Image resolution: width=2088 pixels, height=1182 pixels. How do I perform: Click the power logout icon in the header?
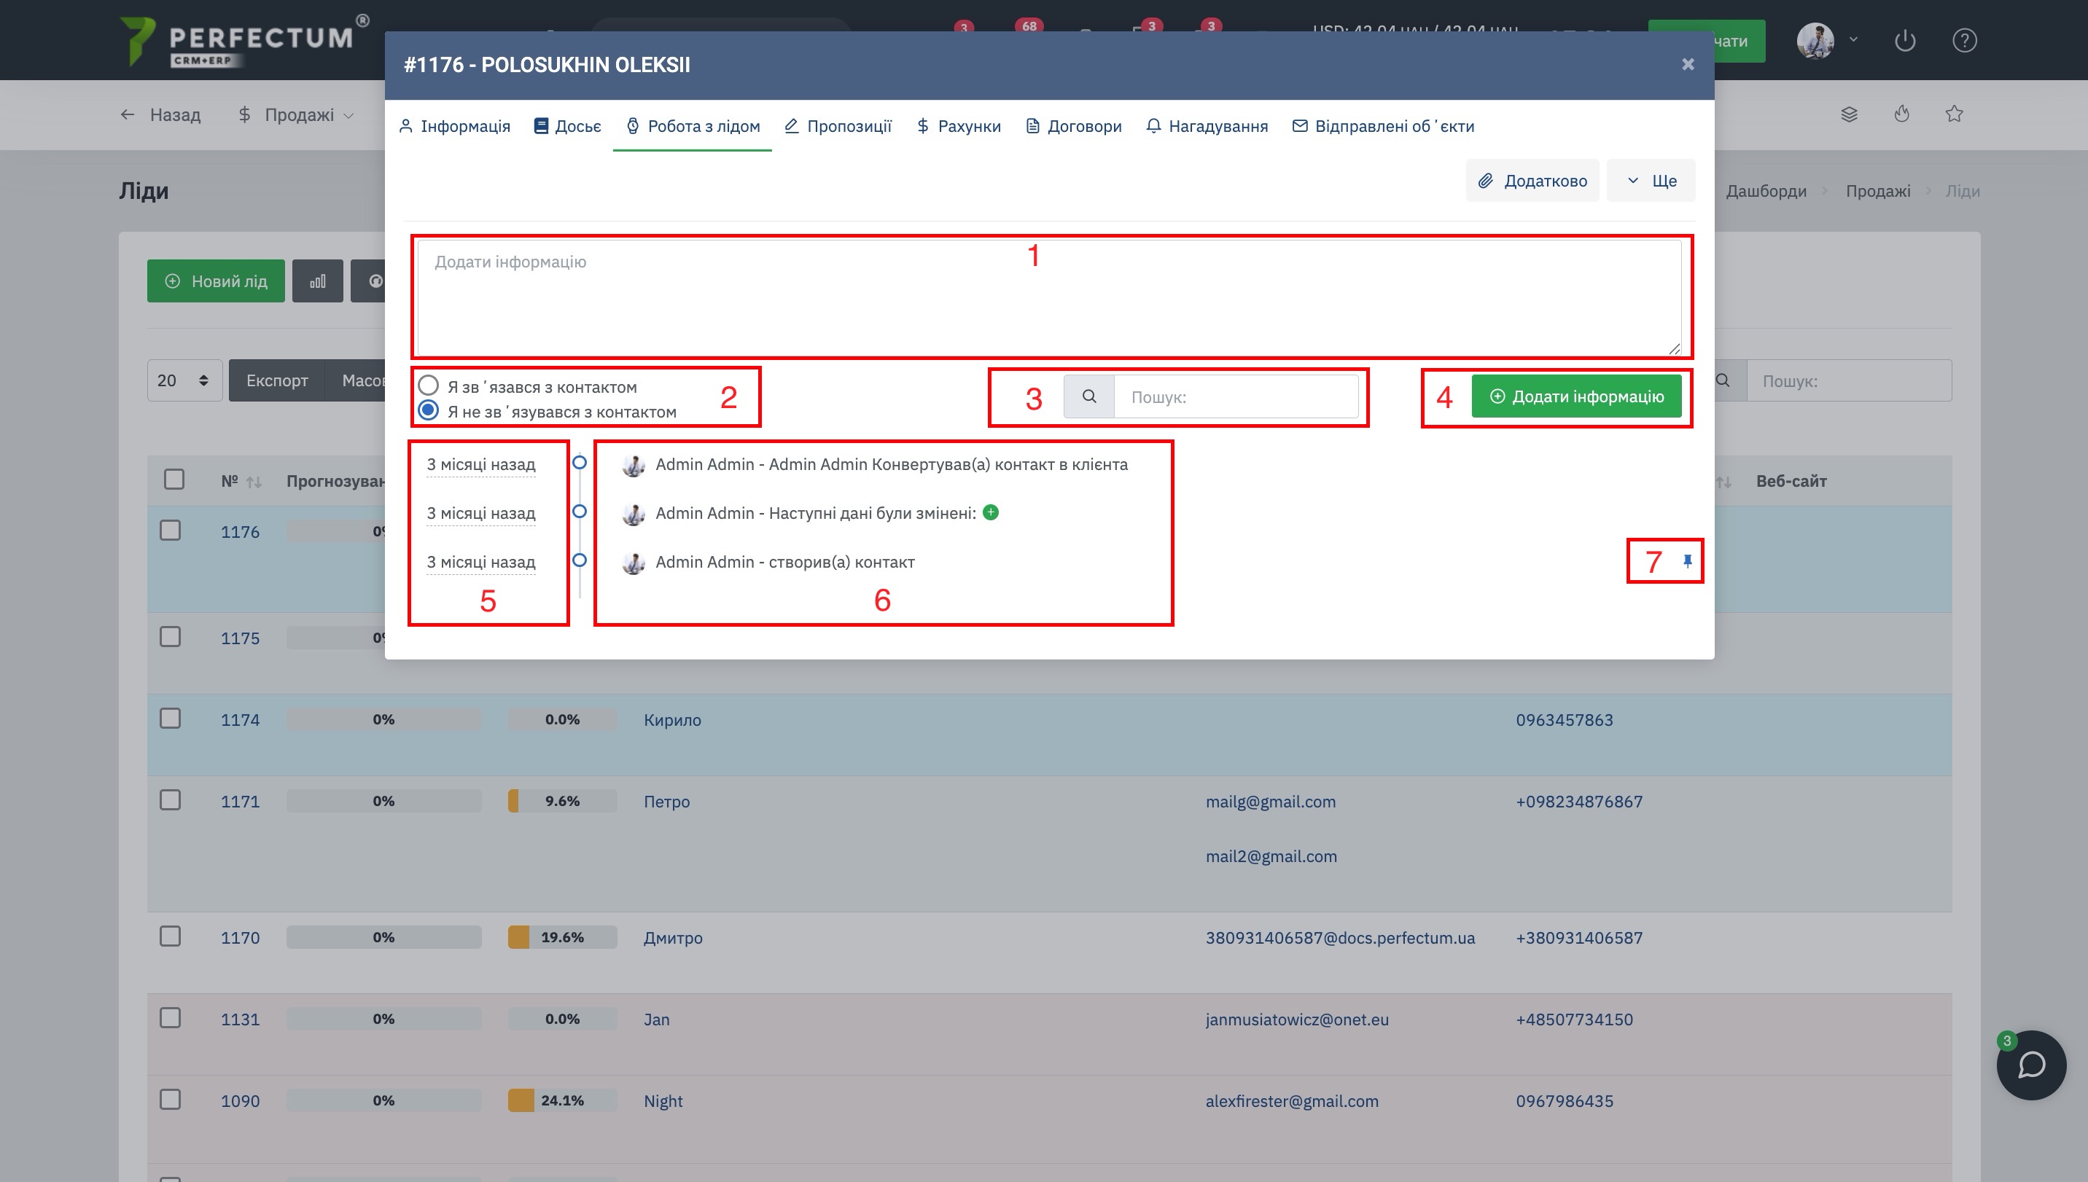(1904, 41)
